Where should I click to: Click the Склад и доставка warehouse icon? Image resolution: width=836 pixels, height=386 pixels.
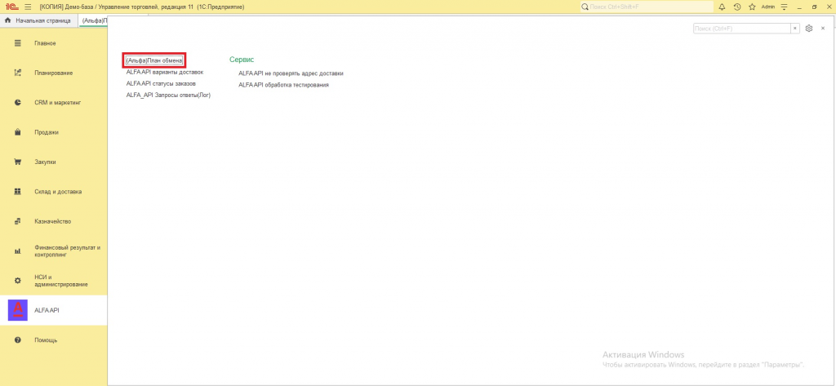[18, 192]
